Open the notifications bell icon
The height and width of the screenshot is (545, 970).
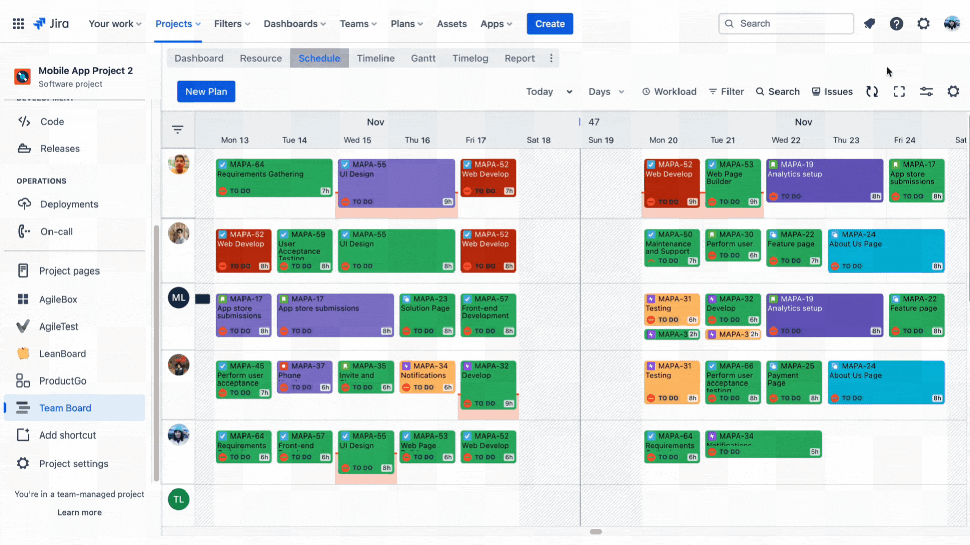869,24
